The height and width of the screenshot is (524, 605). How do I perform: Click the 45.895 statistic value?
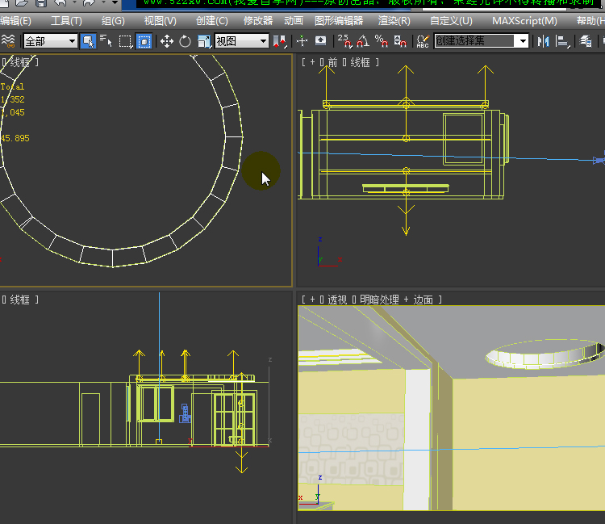[x=15, y=138]
